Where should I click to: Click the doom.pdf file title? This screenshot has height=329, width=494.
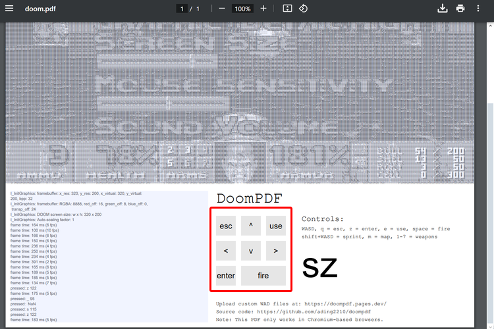[x=40, y=9]
